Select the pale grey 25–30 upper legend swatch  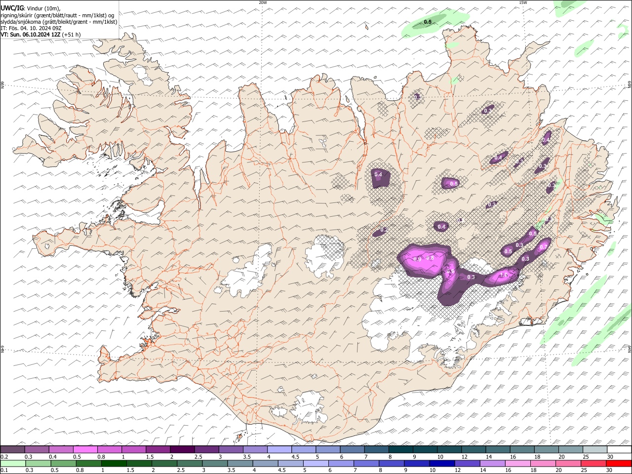pos(594,449)
